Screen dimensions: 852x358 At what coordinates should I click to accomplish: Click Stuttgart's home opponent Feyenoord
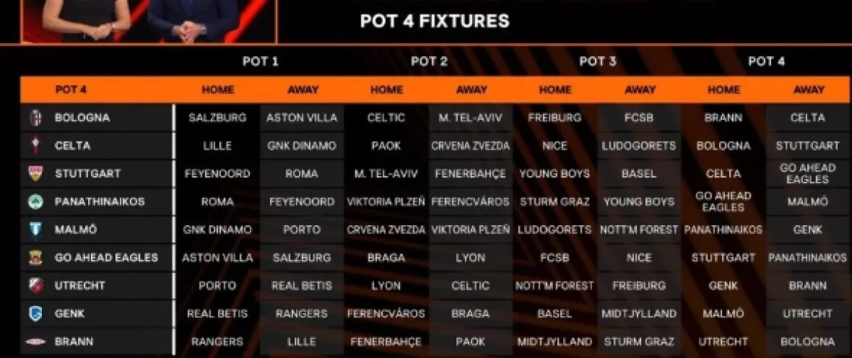217,173
